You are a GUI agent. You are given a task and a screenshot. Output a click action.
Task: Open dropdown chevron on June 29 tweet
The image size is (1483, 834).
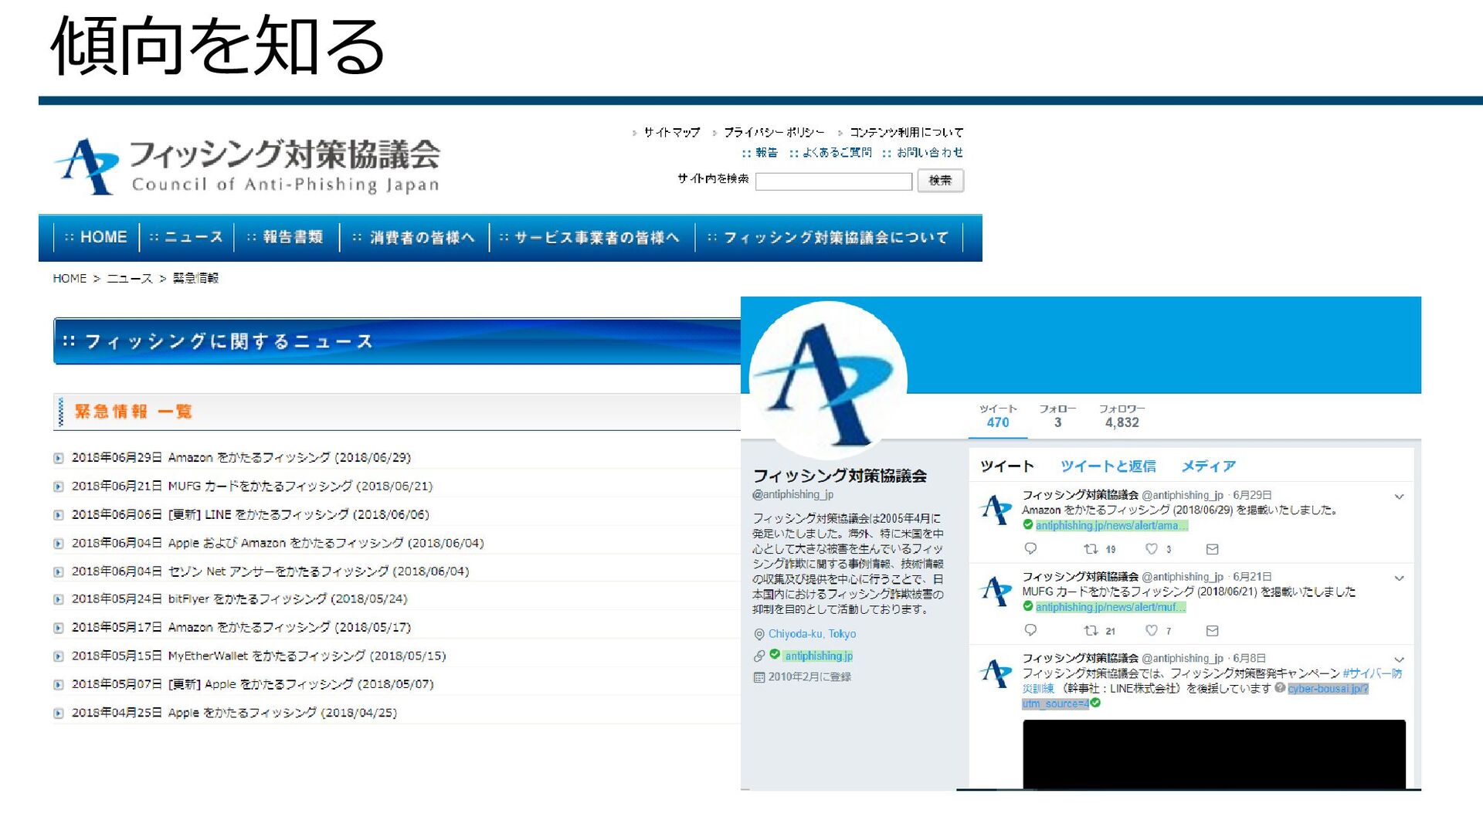pyautogui.click(x=1399, y=497)
